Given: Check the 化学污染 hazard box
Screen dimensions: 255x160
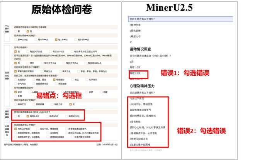Looking at the screenshot, I should (87, 80).
